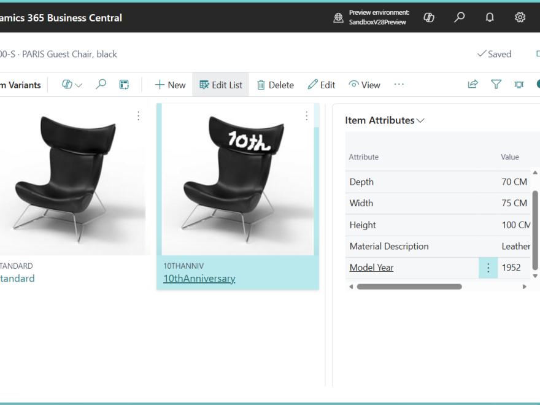Open more options on the 10thAnniversary tile

click(x=307, y=115)
